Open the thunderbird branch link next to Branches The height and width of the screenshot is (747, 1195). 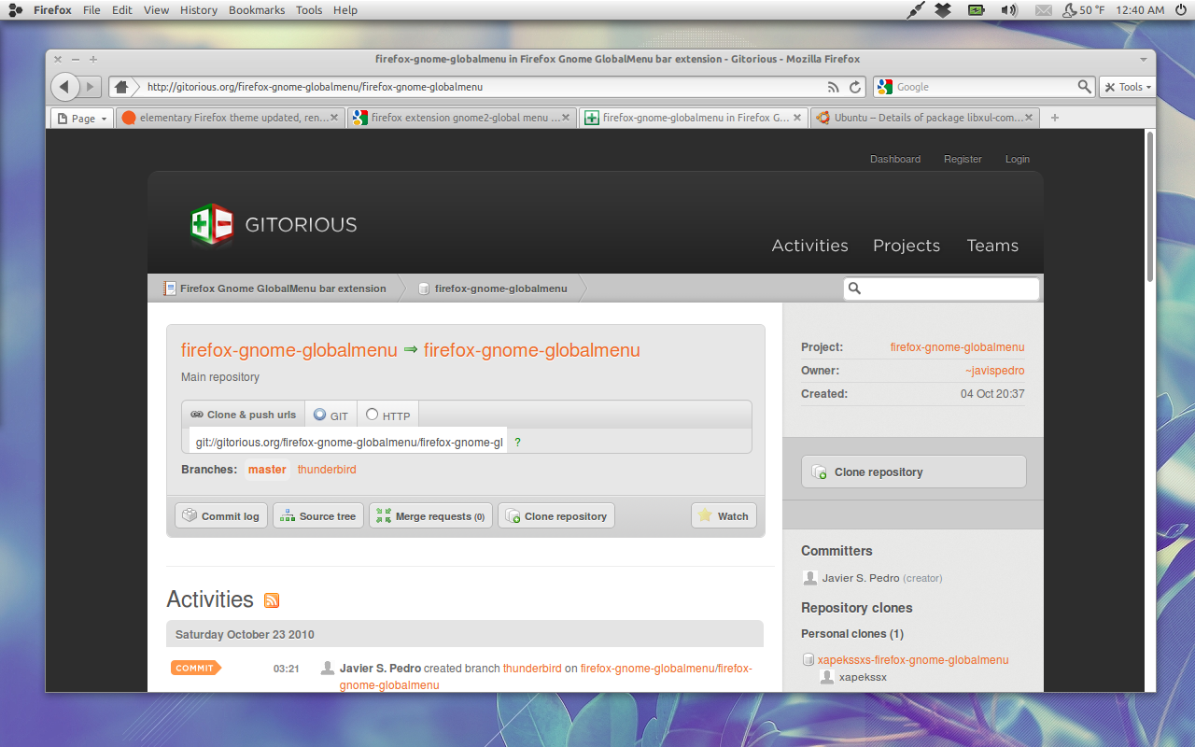tap(327, 470)
